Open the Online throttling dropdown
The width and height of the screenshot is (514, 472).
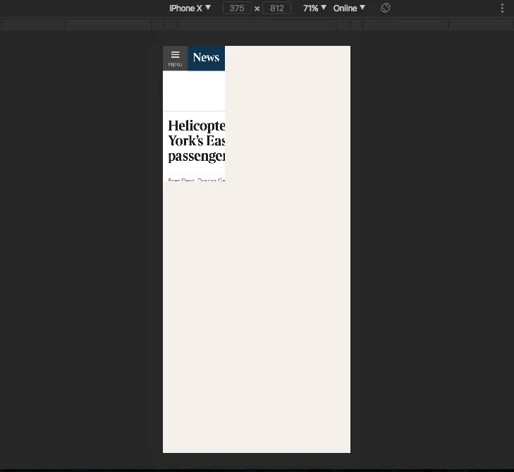349,8
